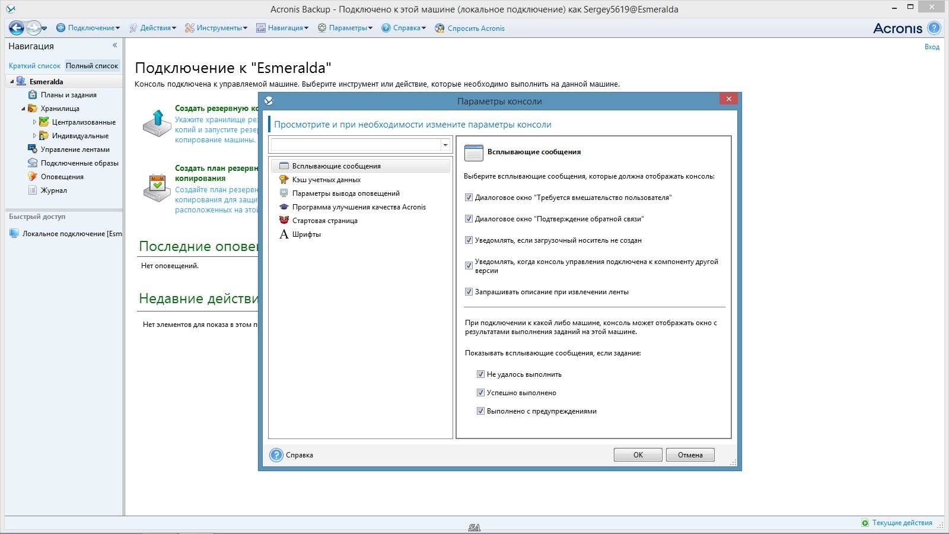Toggle "Подтверждение обратной связи" dialog checkbox
This screenshot has height=534, width=949.
[x=469, y=219]
